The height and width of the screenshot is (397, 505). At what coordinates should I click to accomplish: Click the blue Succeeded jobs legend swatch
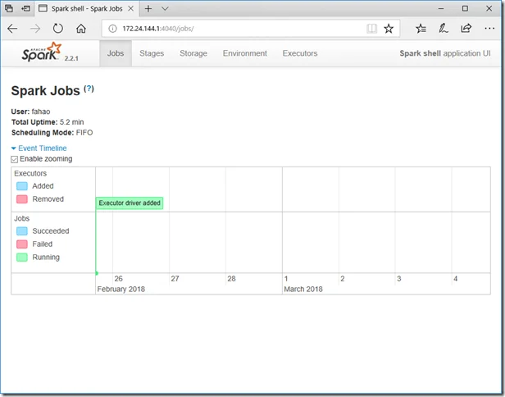(x=22, y=231)
